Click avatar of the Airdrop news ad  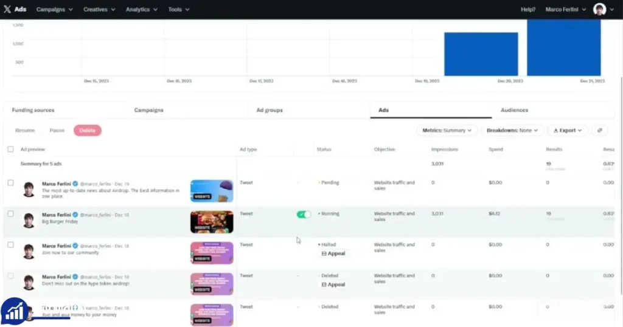[29, 190]
